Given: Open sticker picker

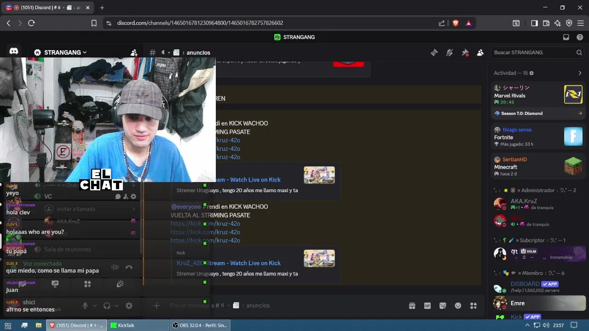Looking at the screenshot, I should coord(443,306).
